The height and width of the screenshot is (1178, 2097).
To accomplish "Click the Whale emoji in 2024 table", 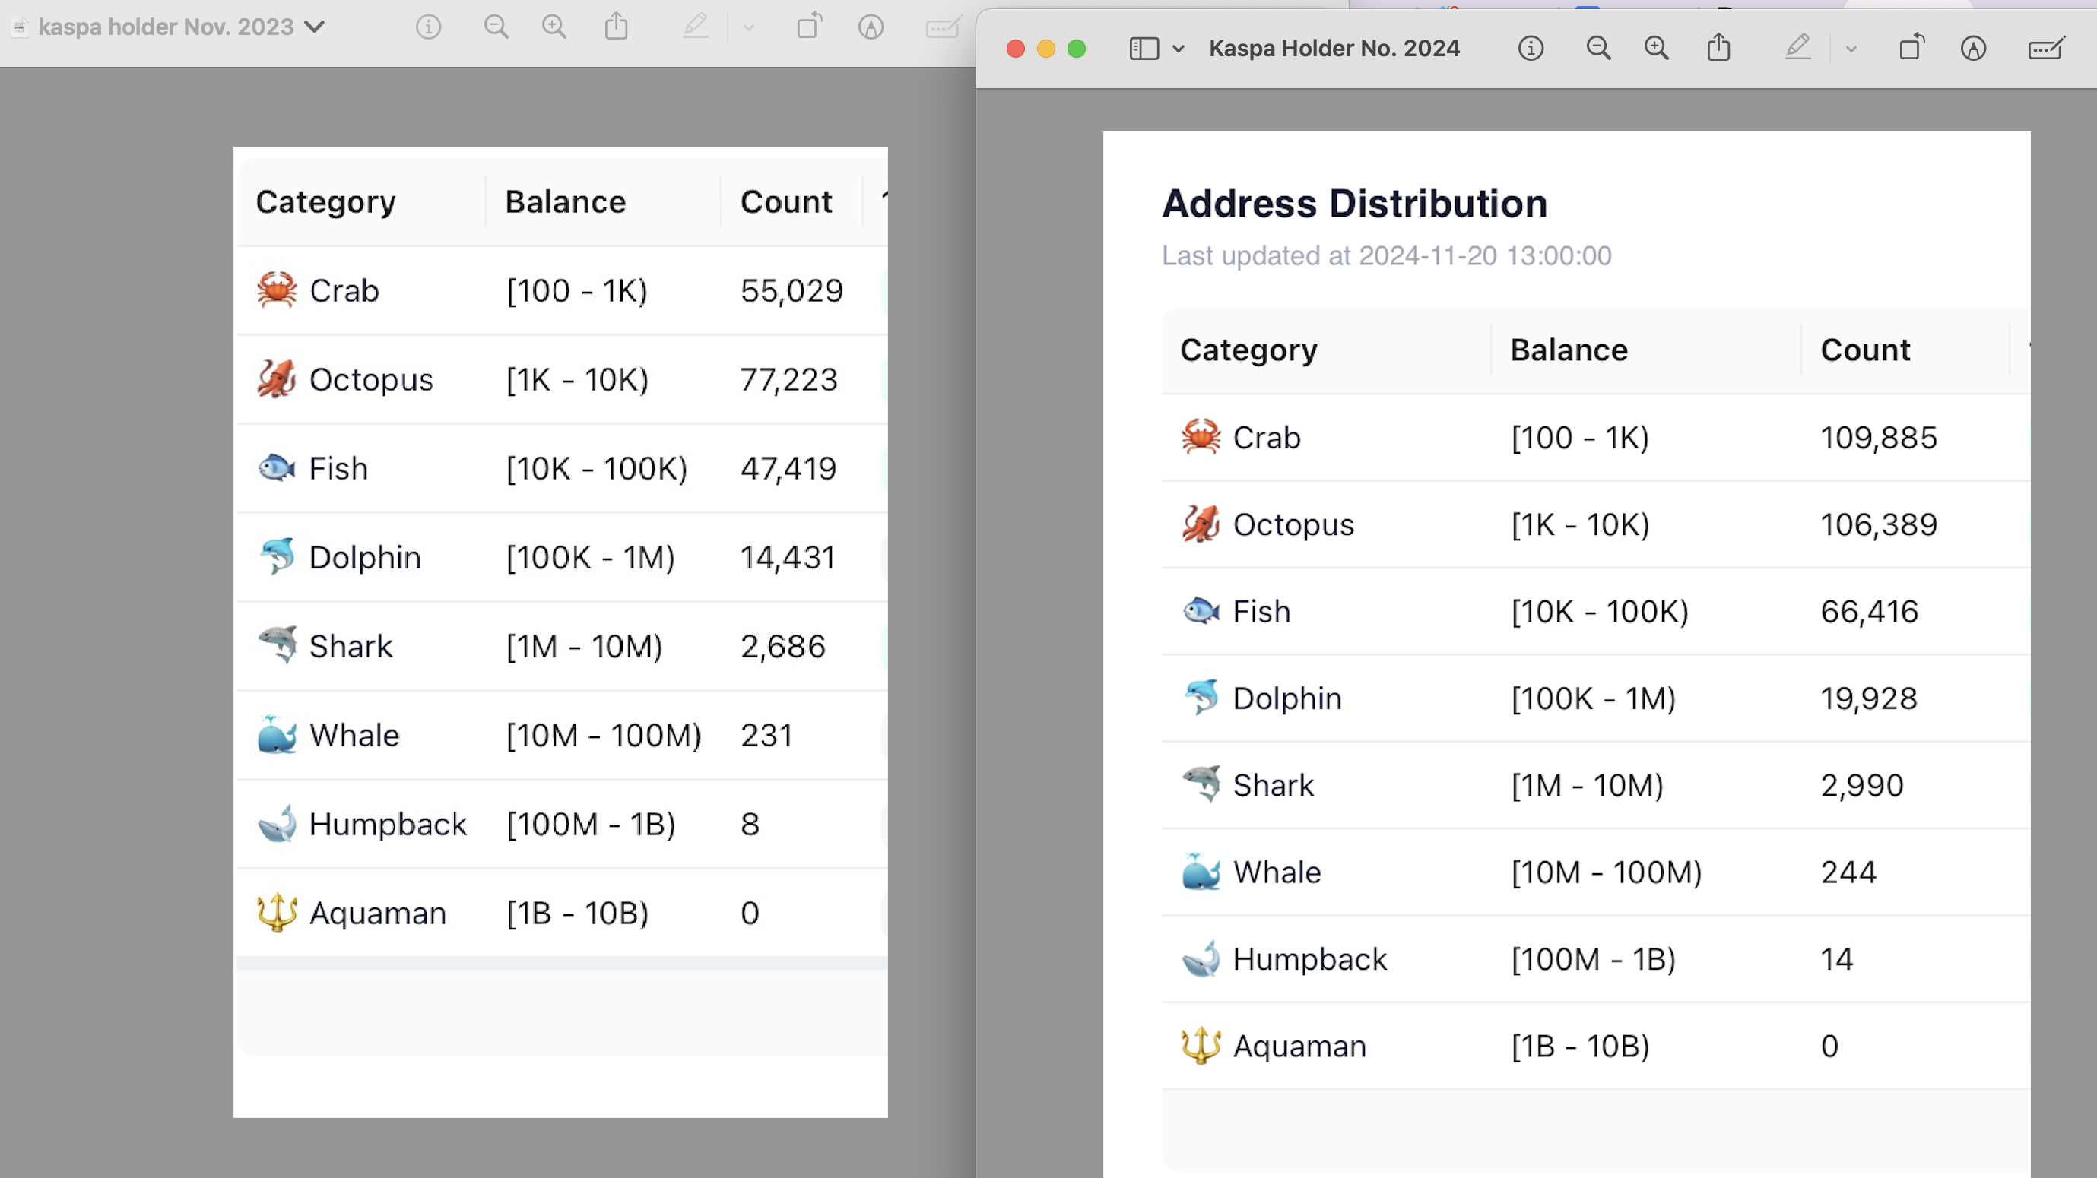I will 1201,872.
